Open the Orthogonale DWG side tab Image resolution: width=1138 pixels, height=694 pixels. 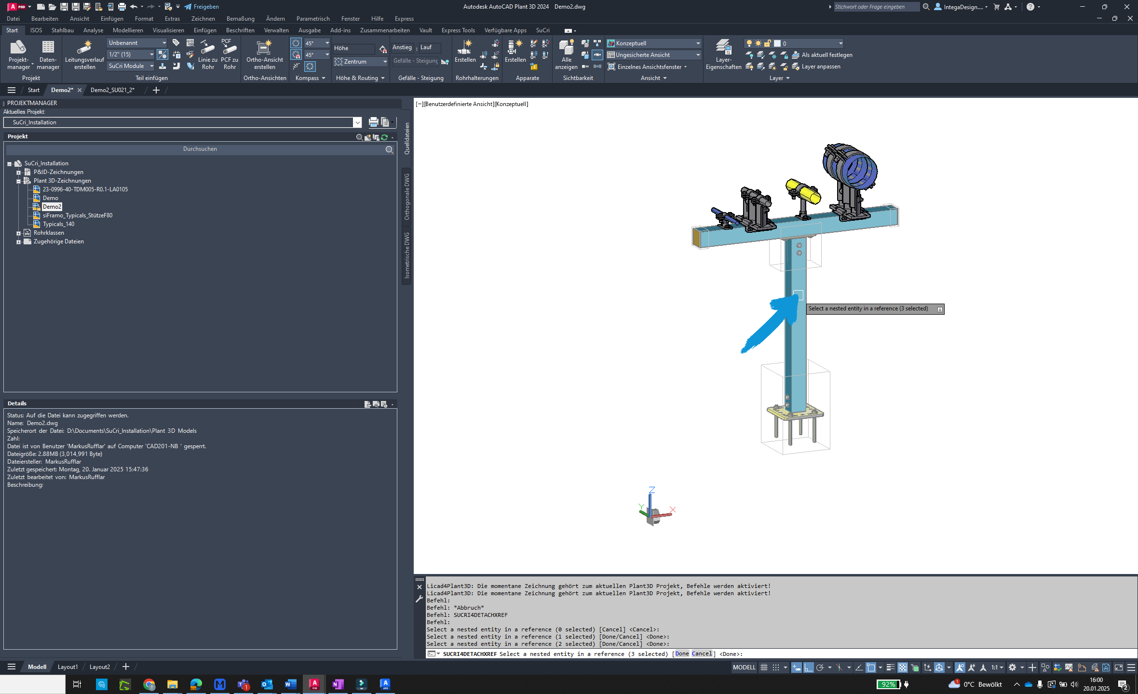click(407, 197)
